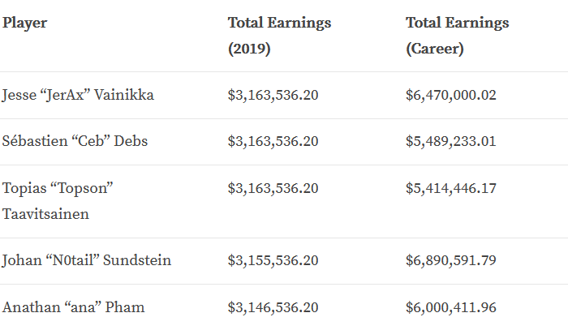
Task: Click the $6,470,000.02 career earnings value
Action: click(x=450, y=95)
